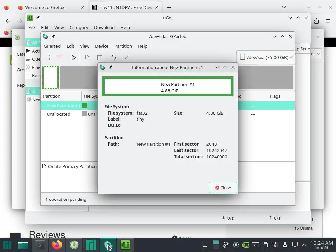Click the New partition icon in GParted toolbar

tap(48, 57)
